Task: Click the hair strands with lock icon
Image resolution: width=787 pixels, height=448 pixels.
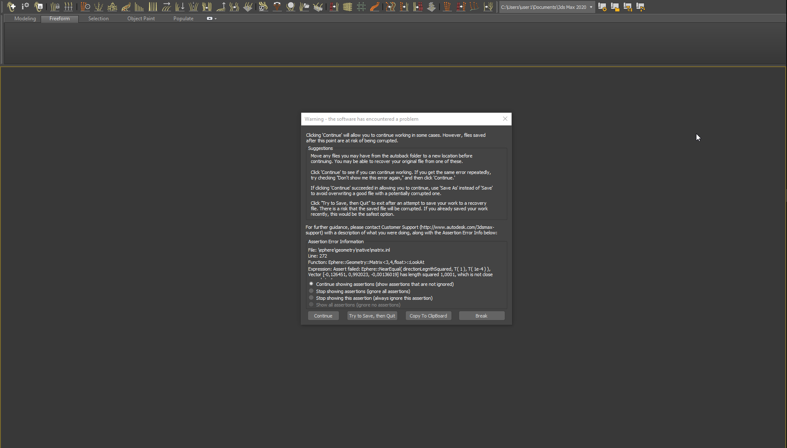Action: click(55, 7)
